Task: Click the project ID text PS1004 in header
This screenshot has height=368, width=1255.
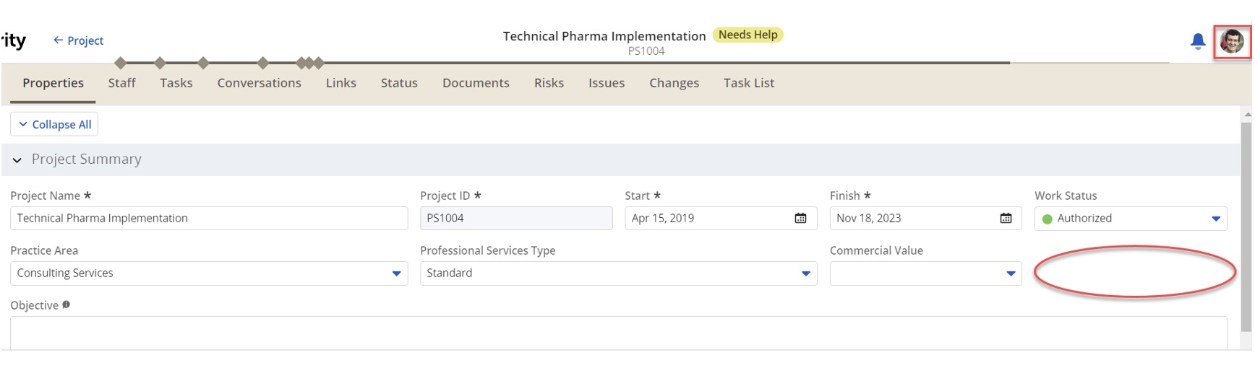Action: pyautogui.click(x=646, y=51)
